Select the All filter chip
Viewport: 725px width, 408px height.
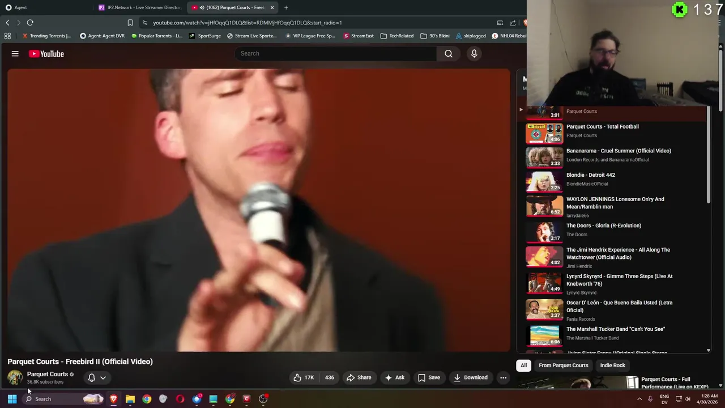click(523, 365)
